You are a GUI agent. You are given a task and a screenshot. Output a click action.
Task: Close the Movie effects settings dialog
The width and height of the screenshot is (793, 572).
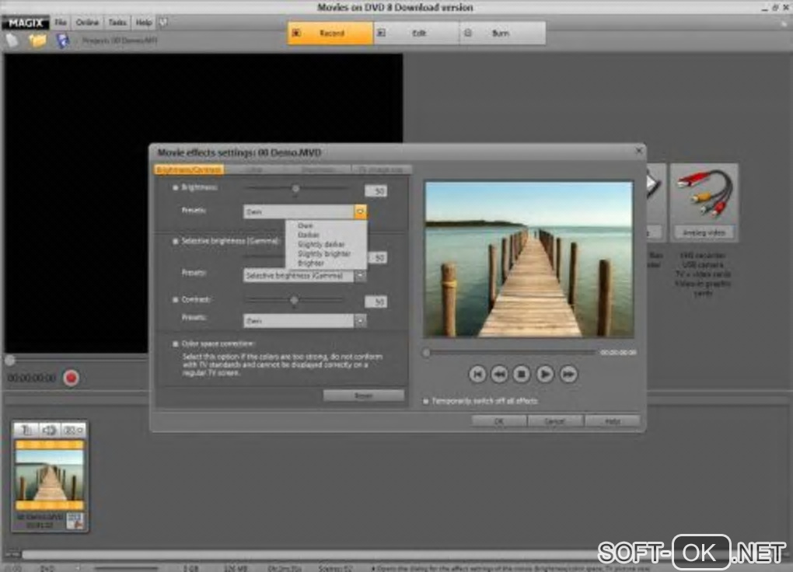coord(639,151)
